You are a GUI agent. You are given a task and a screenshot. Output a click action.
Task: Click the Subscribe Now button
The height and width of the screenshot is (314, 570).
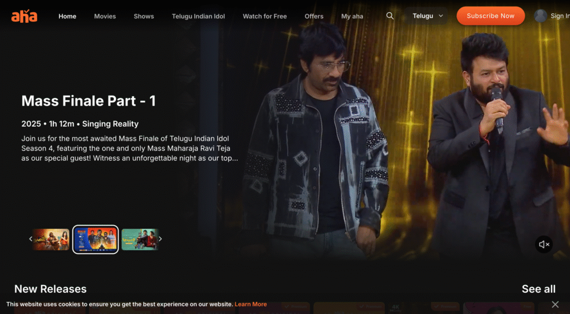490,16
